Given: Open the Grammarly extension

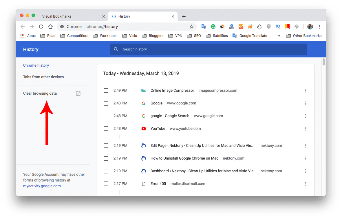Looking at the screenshot, I should [213, 26].
